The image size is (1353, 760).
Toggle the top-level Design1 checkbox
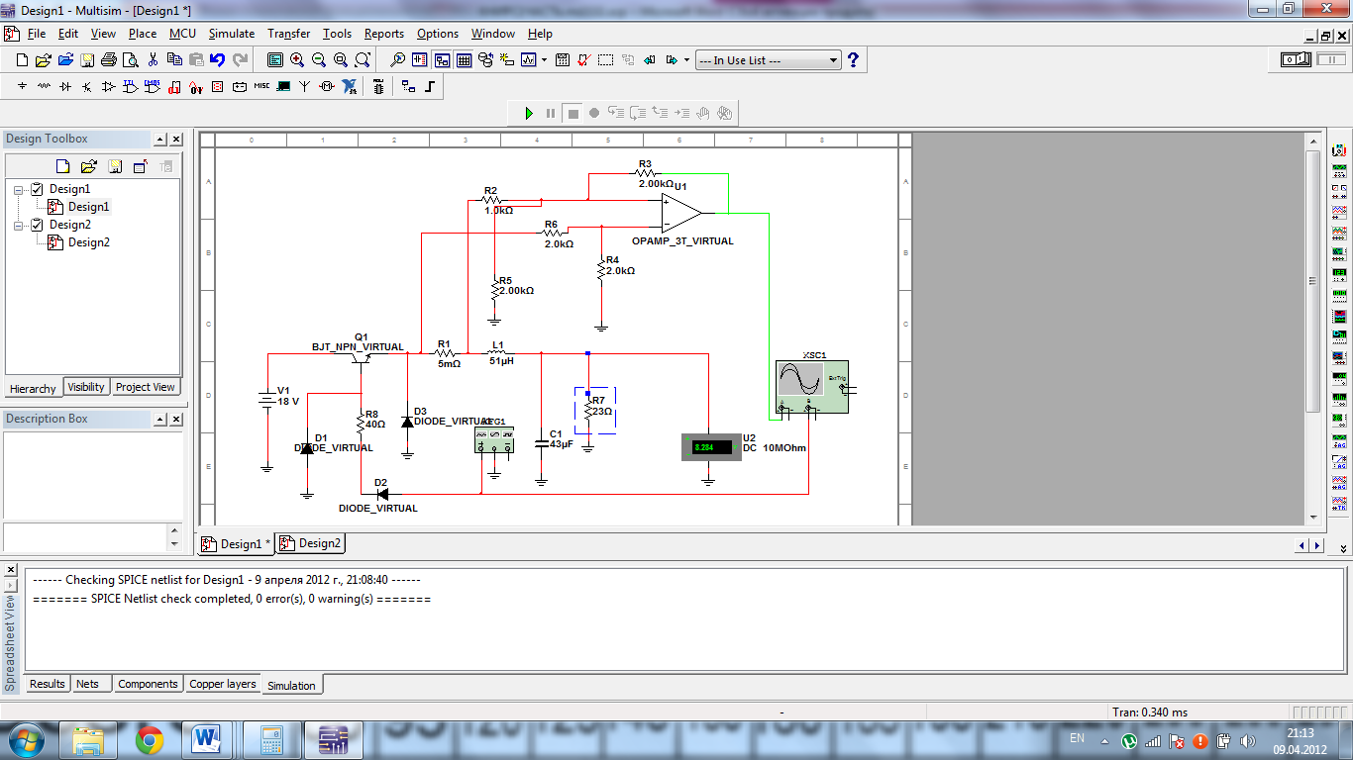pos(37,189)
